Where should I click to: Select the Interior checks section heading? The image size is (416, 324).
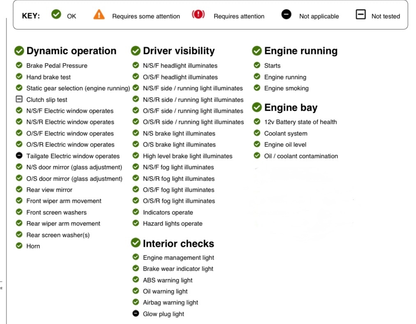pos(178,243)
